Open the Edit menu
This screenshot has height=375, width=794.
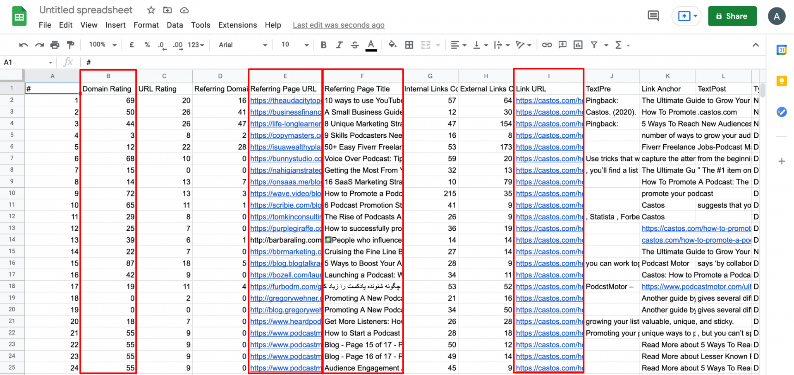[66, 25]
